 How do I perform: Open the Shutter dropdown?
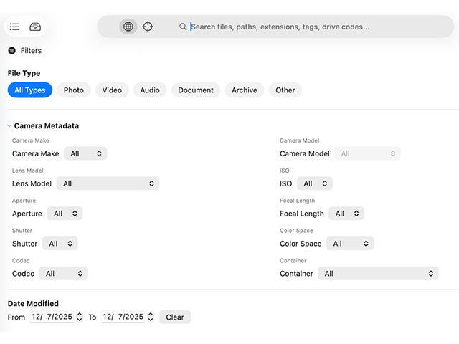60,244
